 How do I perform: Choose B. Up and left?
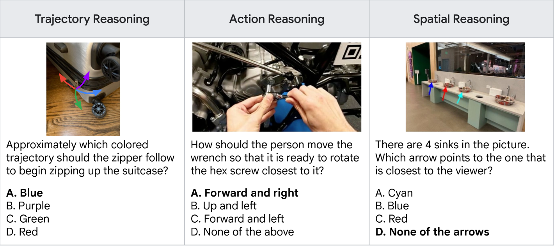point(224,206)
